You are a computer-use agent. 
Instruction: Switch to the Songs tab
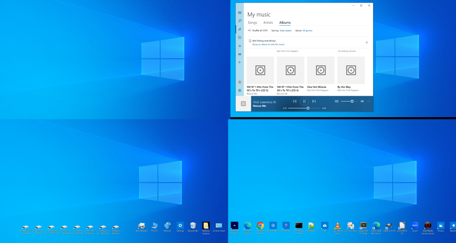[x=252, y=22]
